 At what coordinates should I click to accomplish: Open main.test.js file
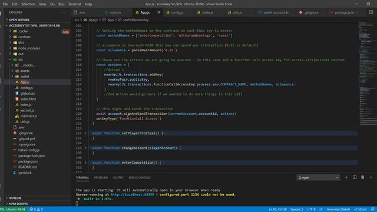pyautogui.click(x=28, y=116)
